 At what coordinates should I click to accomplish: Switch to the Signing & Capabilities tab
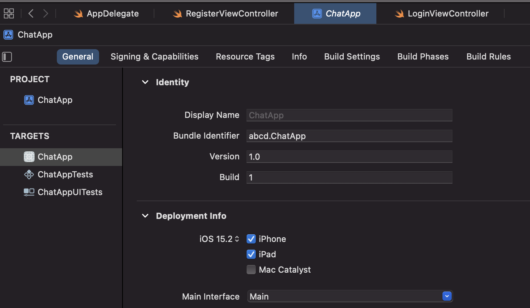coord(154,57)
